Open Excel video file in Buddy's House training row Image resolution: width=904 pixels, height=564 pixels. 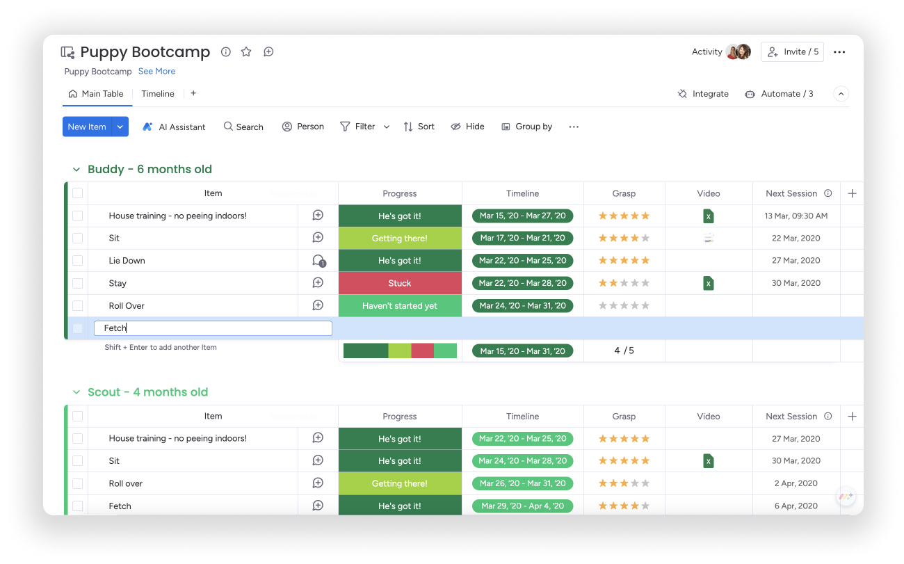pyautogui.click(x=708, y=216)
